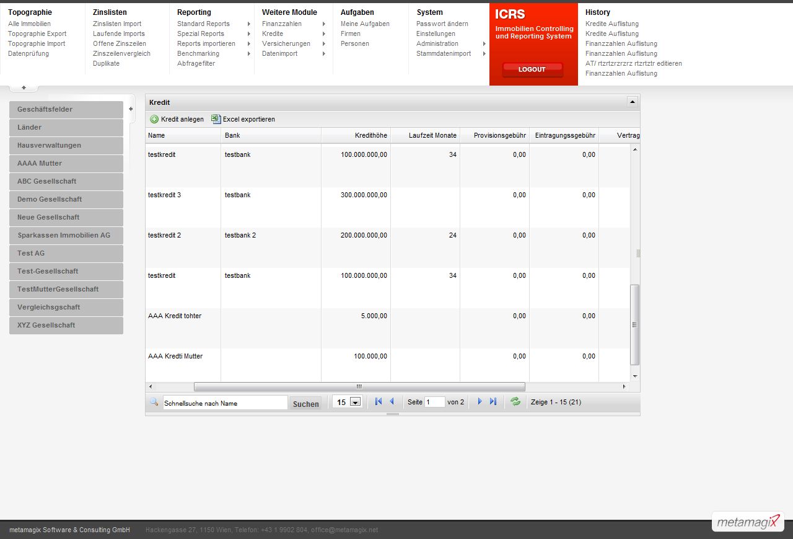Viewport: 793px width, 539px height.
Task: Click the Seite page number field
Action: click(x=435, y=402)
